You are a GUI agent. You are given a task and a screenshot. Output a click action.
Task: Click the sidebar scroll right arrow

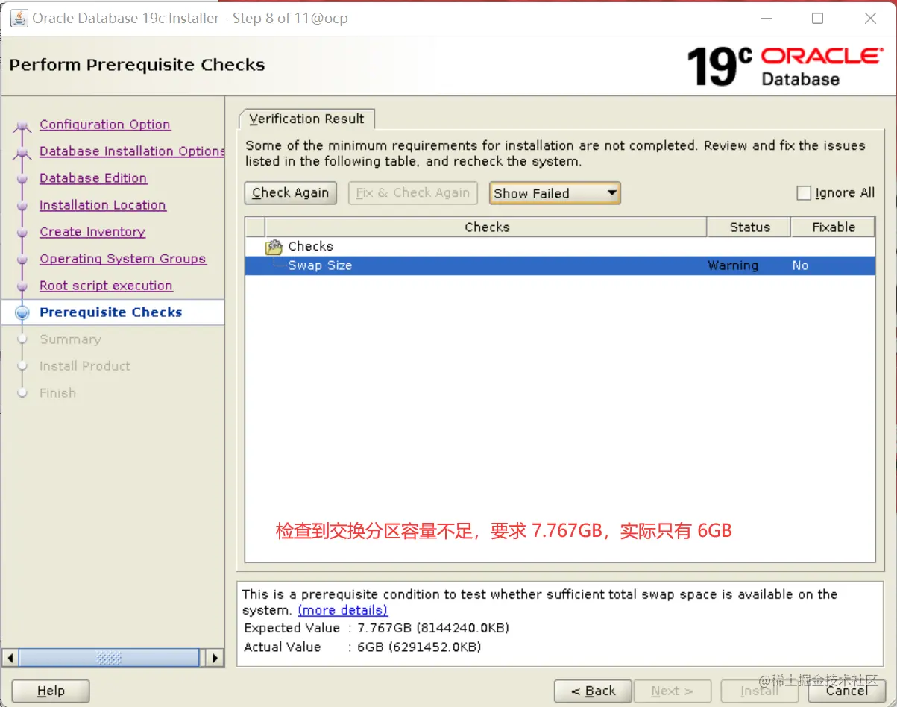215,658
